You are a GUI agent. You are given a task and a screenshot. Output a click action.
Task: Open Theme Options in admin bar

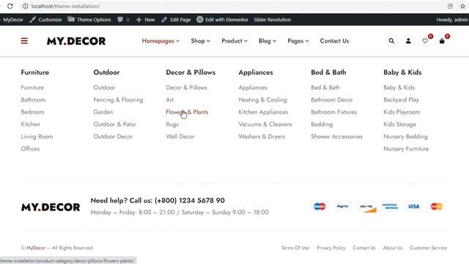pos(89,20)
